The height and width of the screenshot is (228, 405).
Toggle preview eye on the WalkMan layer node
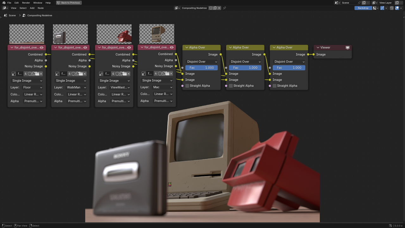coord(85,47)
